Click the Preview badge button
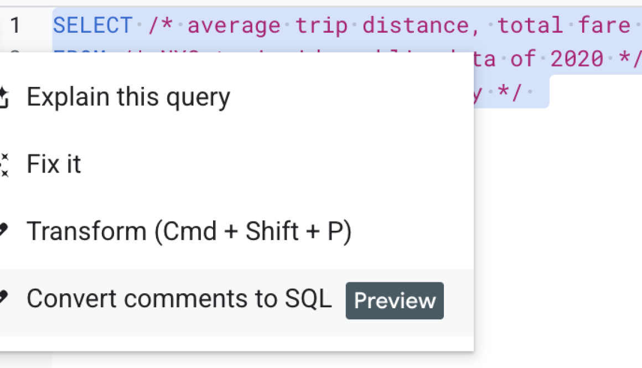Image resolution: width=642 pixels, height=368 pixels. pos(394,300)
